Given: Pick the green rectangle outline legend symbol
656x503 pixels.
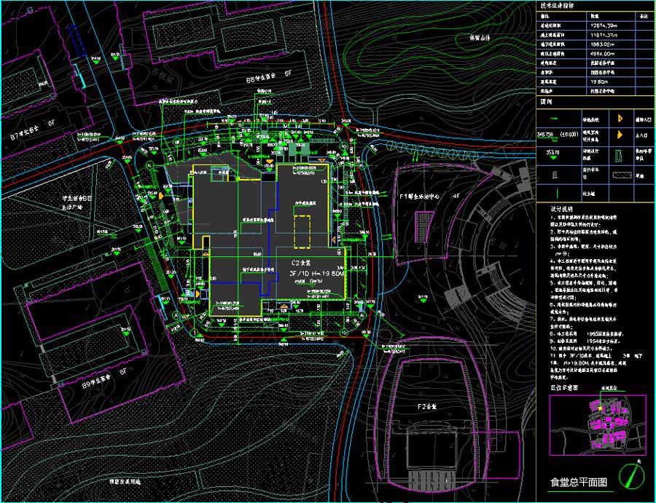Looking at the screenshot, I should [621, 155].
